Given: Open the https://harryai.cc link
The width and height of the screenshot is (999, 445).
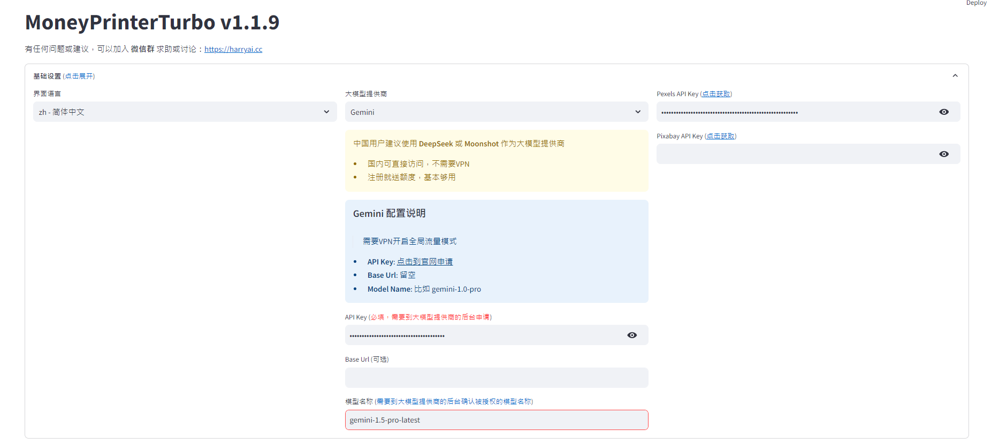Looking at the screenshot, I should click(x=233, y=49).
